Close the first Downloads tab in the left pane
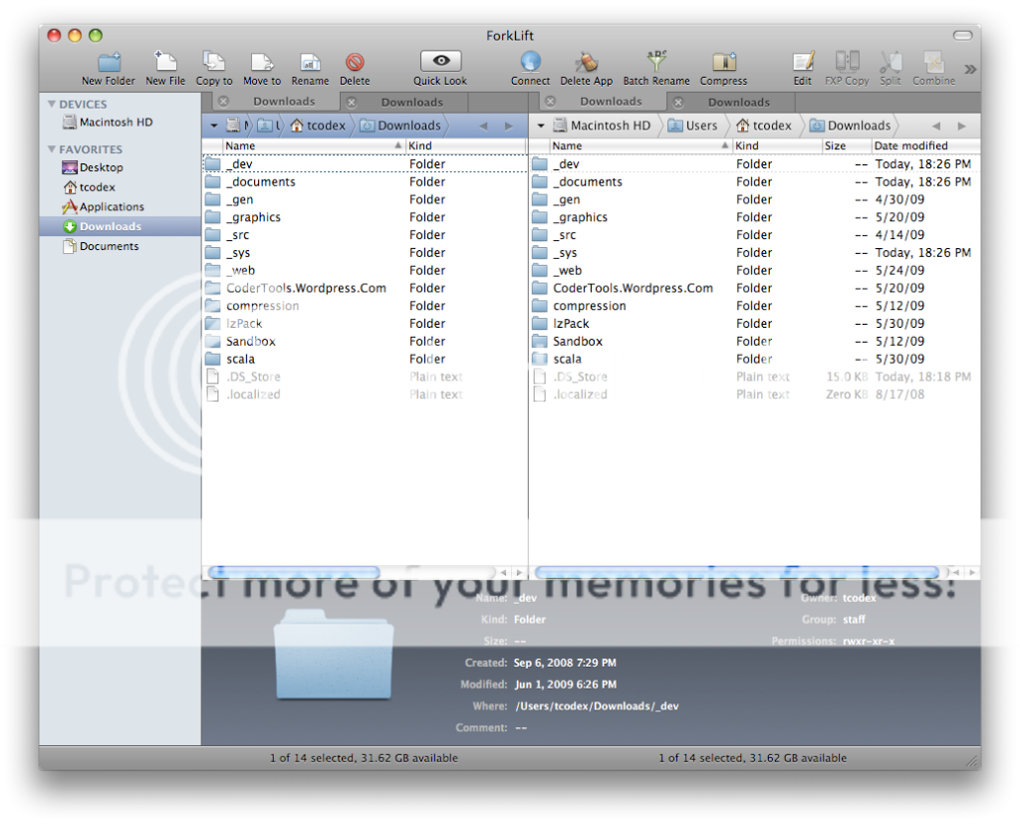 [x=224, y=102]
